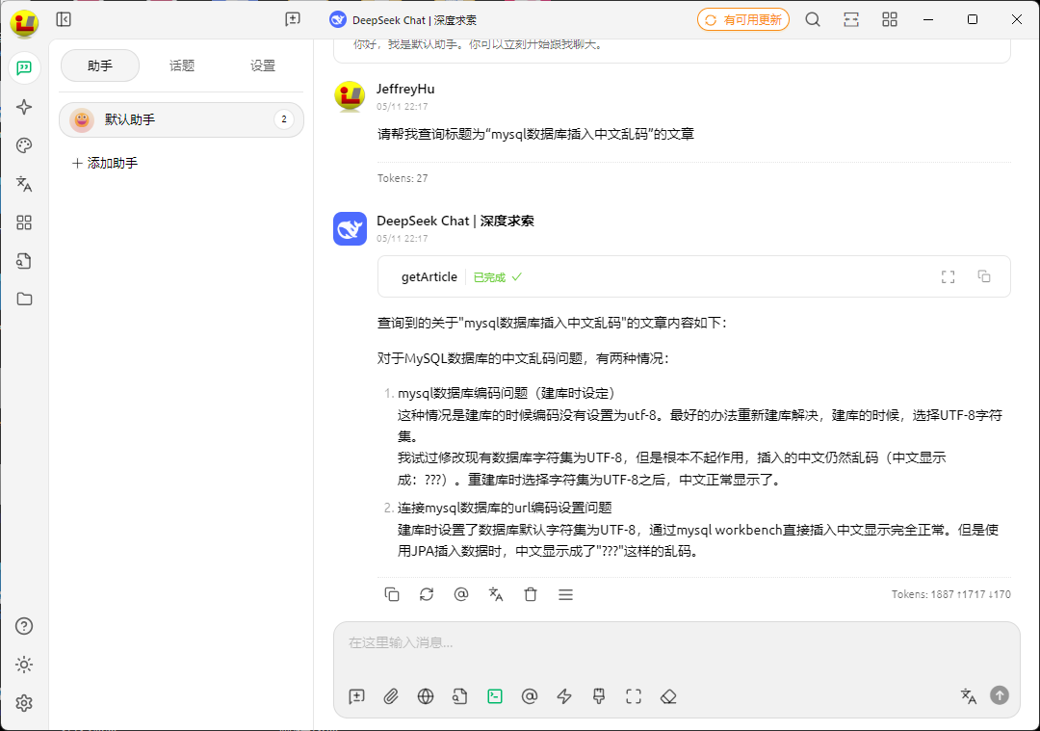This screenshot has width=1040, height=731.
Task: Open the translate icon in left sidebar
Action: click(24, 184)
